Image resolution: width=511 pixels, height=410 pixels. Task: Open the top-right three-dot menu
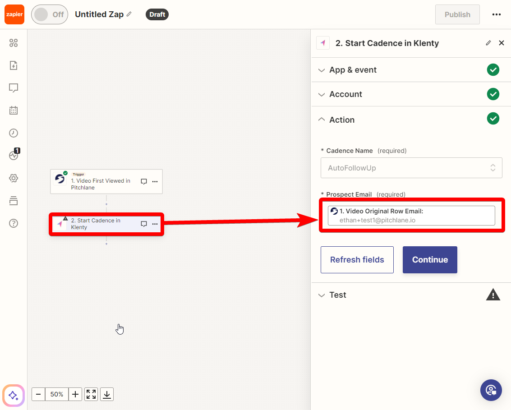click(496, 14)
